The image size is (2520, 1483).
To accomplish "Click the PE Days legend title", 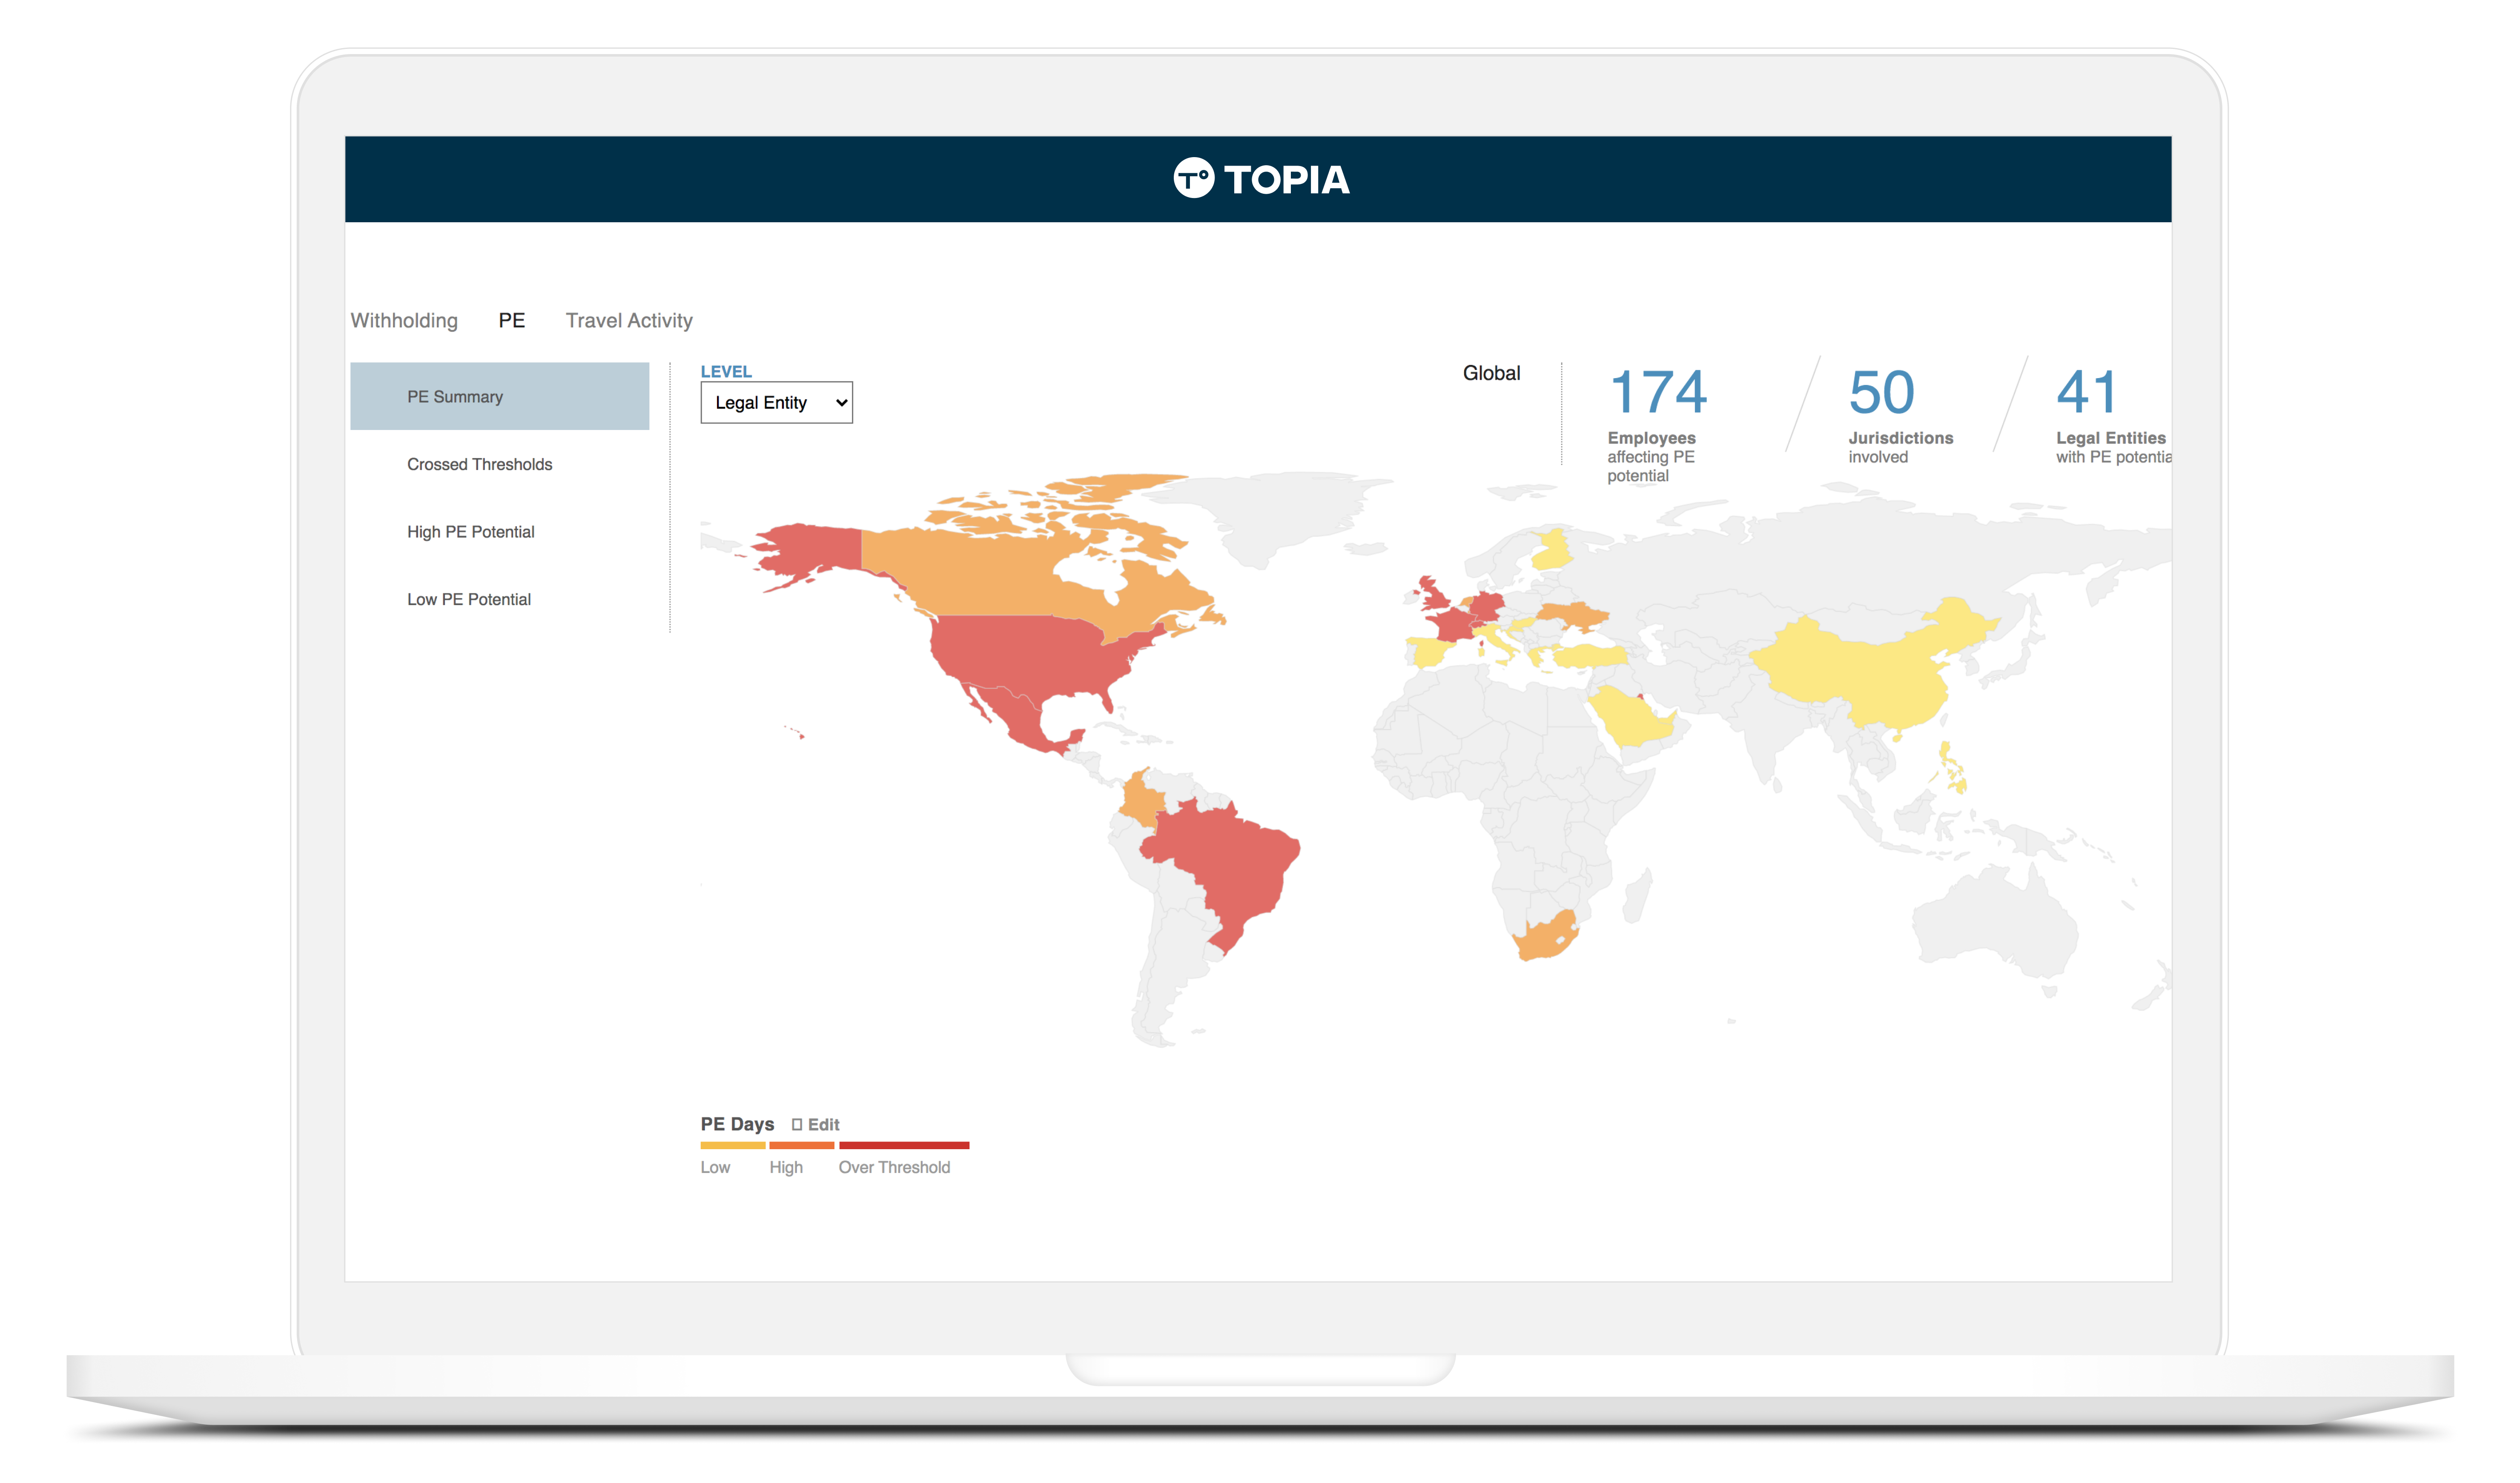I will coord(737,1124).
